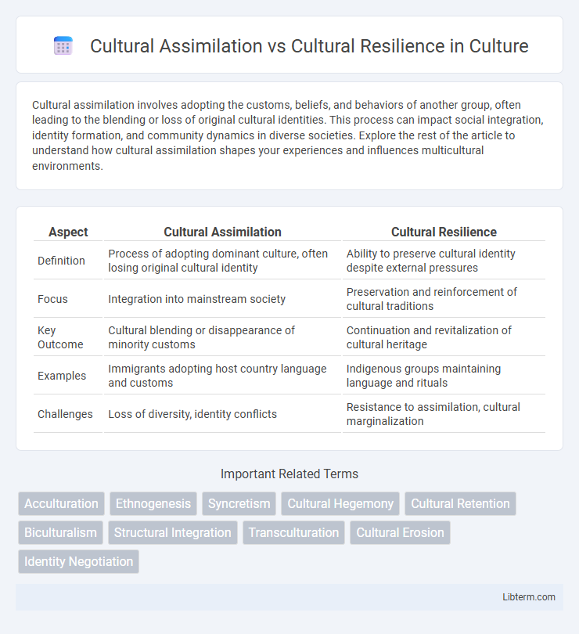The image size is (579, 634).
Task: Click the Cultural Erosion tag
Action: click(x=400, y=532)
